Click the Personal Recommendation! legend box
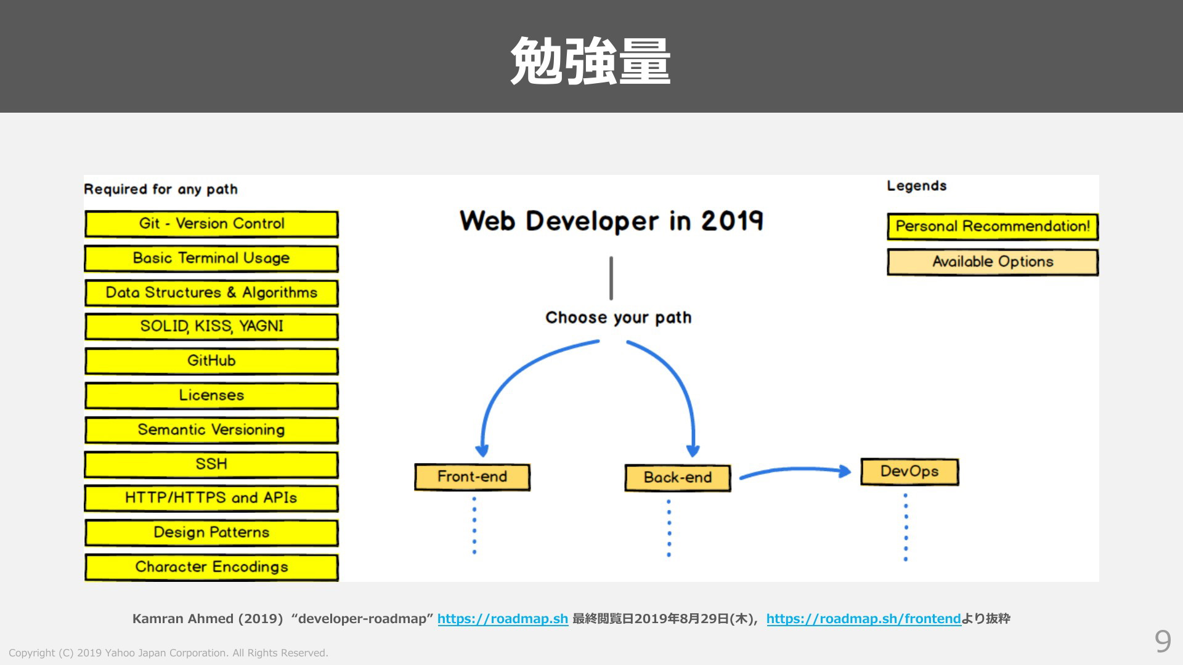The image size is (1183, 665). (x=993, y=227)
